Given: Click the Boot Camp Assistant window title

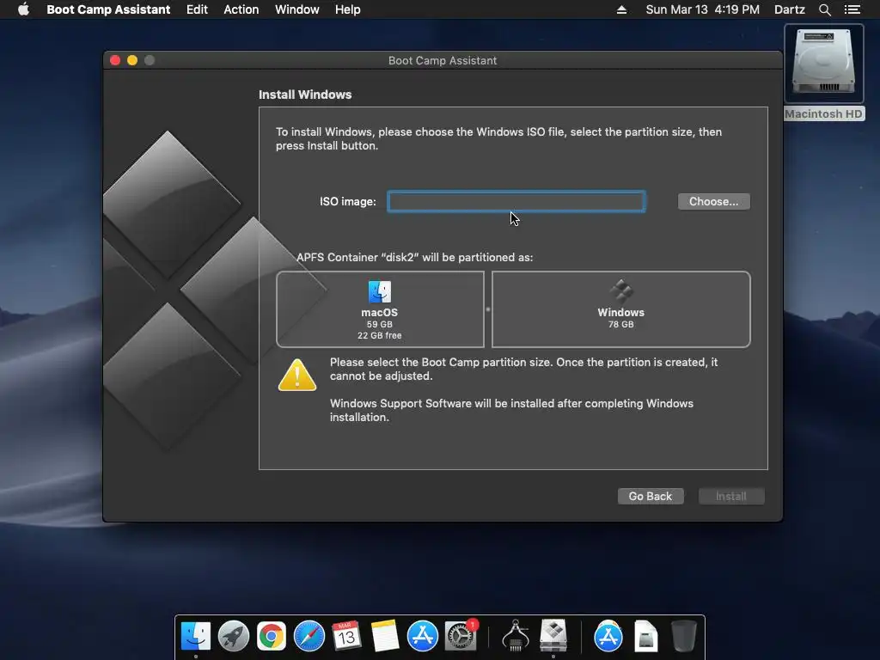Looking at the screenshot, I should point(443,60).
